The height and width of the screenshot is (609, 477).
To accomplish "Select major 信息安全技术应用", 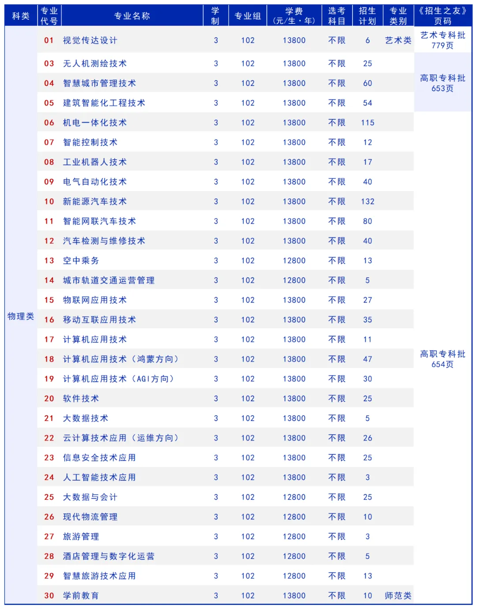I will pos(99,458).
